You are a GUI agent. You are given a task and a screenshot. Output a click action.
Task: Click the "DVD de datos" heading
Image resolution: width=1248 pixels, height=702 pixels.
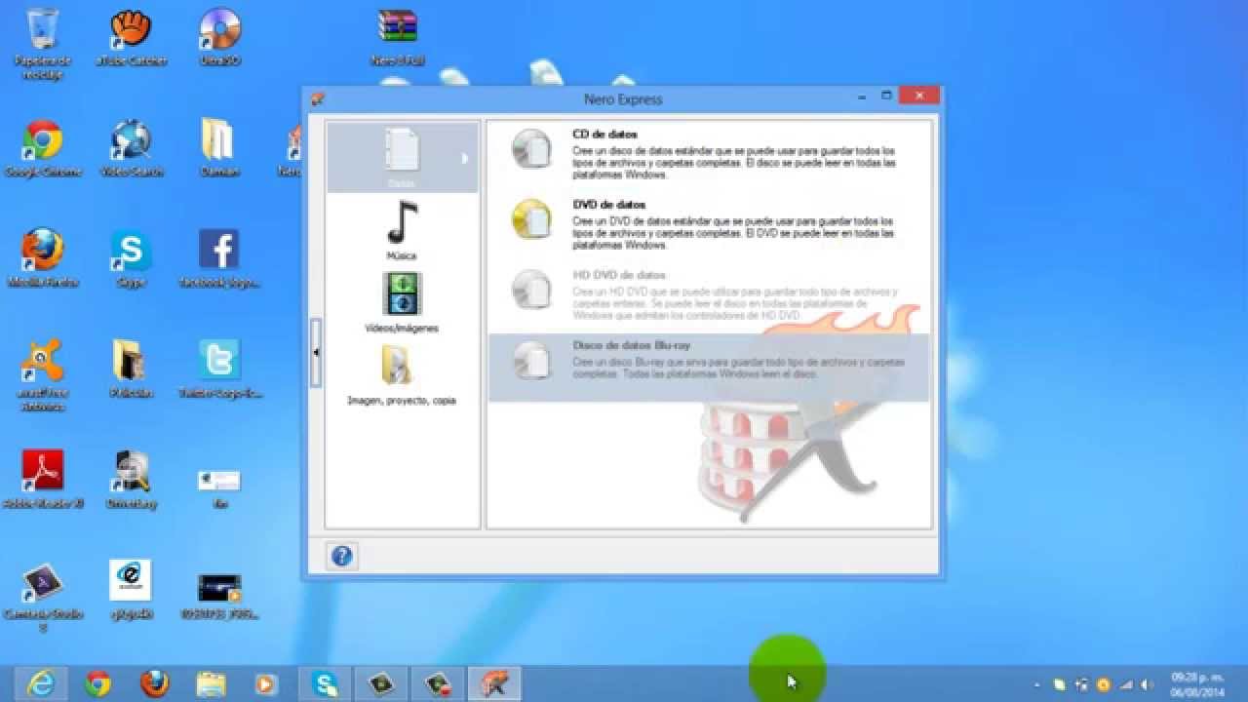coord(609,205)
